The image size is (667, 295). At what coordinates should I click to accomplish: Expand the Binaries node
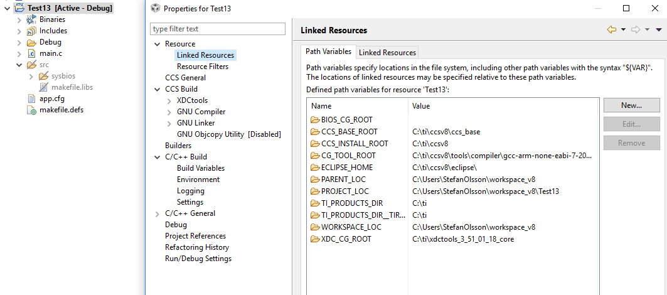pos(19,19)
